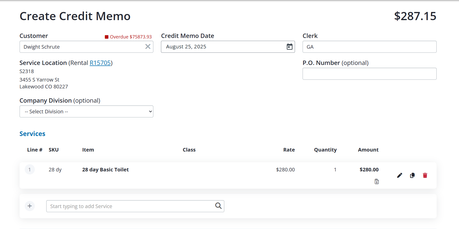Click the duplicate icon on the service line
This screenshot has width=459, height=231.
pos(412,175)
